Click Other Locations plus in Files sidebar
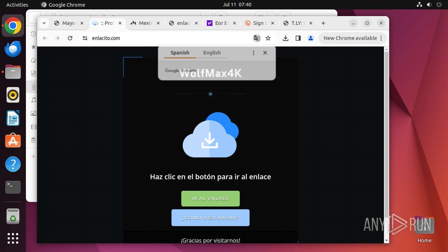This screenshot has height=252, width=448. pyautogui.click(x=33, y=156)
